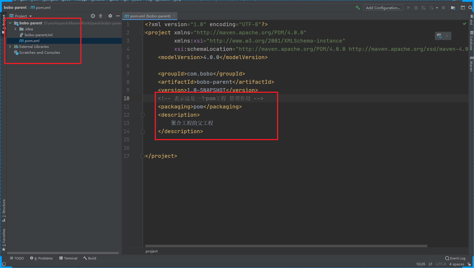Viewport: 474px width, 268px height.
Task: Collapse the bobo-parent root node
Action: pyautogui.click(x=10, y=23)
